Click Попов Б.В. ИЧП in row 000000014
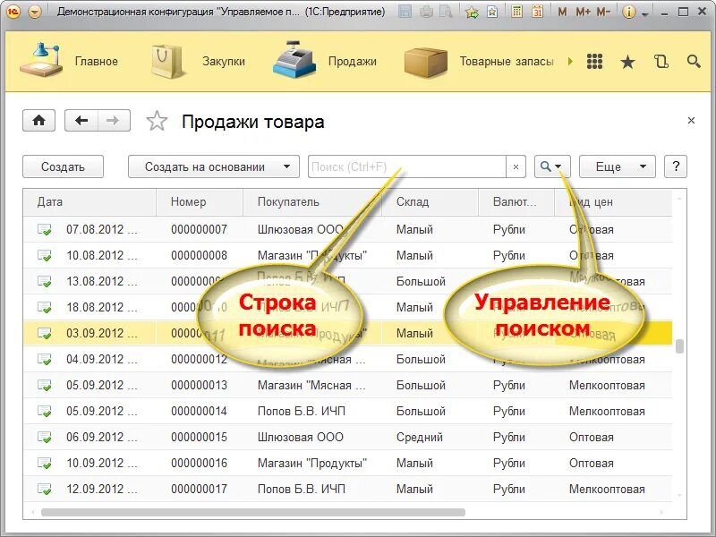716x537 pixels. tap(302, 412)
